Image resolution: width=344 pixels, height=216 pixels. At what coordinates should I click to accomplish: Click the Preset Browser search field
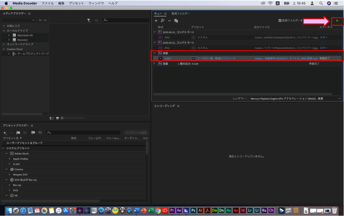point(83,133)
